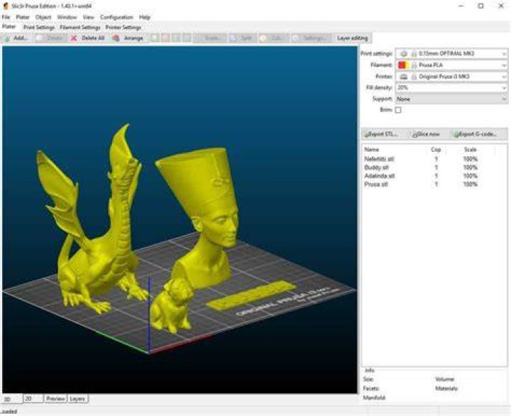Minimize the Slic3r window
The image size is (511, 416).
tap(461, 6)
